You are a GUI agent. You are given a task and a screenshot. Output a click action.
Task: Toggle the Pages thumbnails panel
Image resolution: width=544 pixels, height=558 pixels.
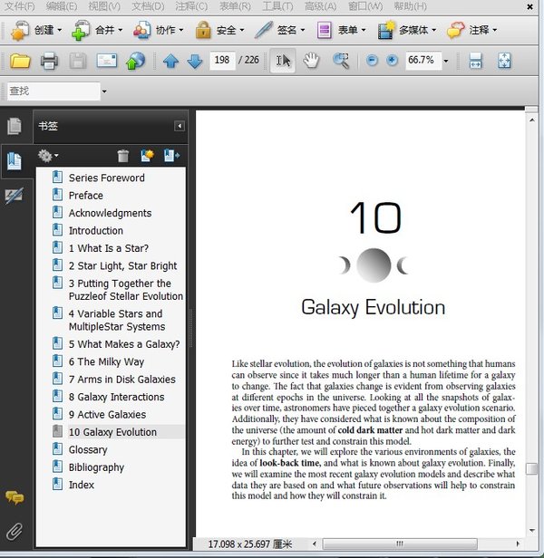15,127
